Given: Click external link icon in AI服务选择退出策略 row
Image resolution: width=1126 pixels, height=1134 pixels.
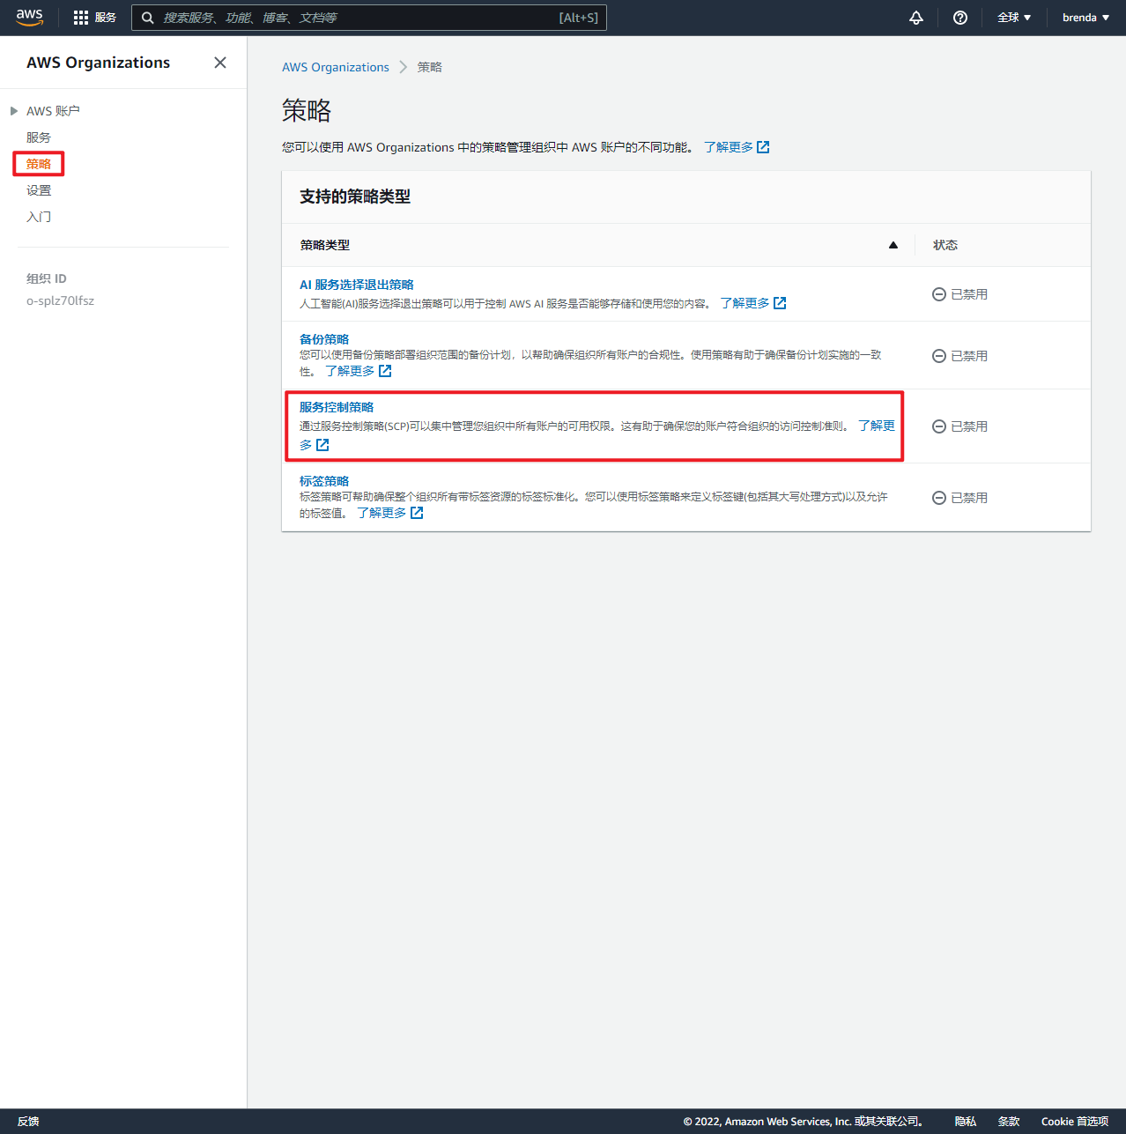Looking at the screenshot, I should coord(780,303).
